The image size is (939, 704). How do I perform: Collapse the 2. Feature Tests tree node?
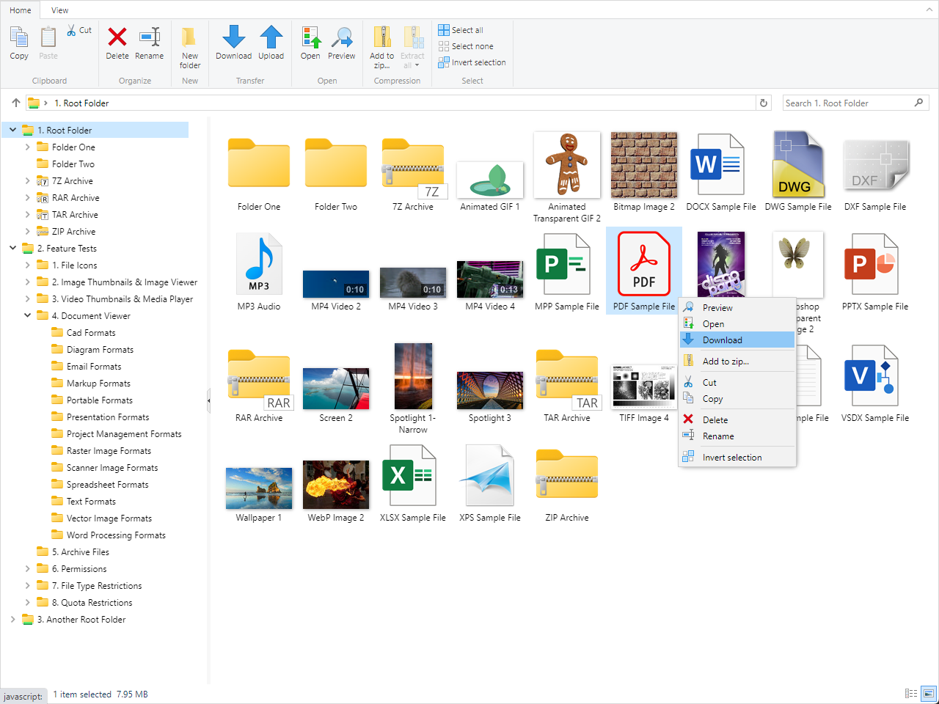tap(12, 248)
